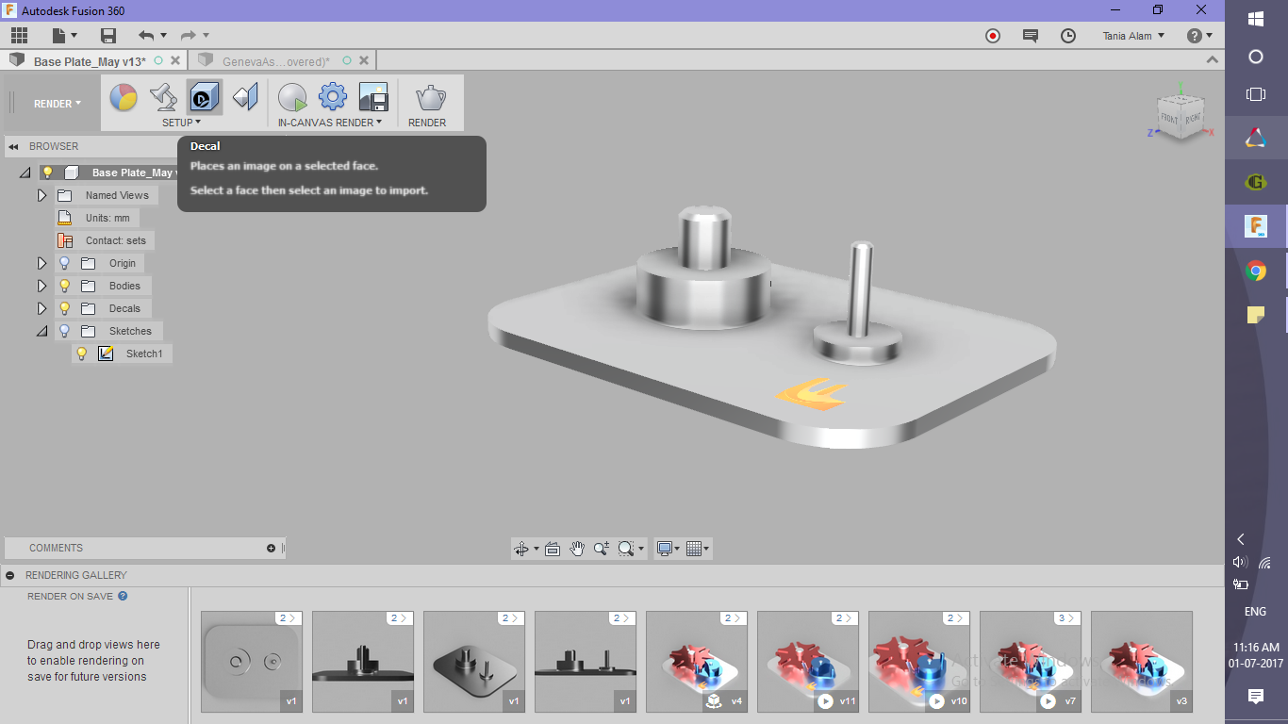Screen dimensions: 1288x724
Task: Expand the Origin folder
Action: (x=41, y=264)
